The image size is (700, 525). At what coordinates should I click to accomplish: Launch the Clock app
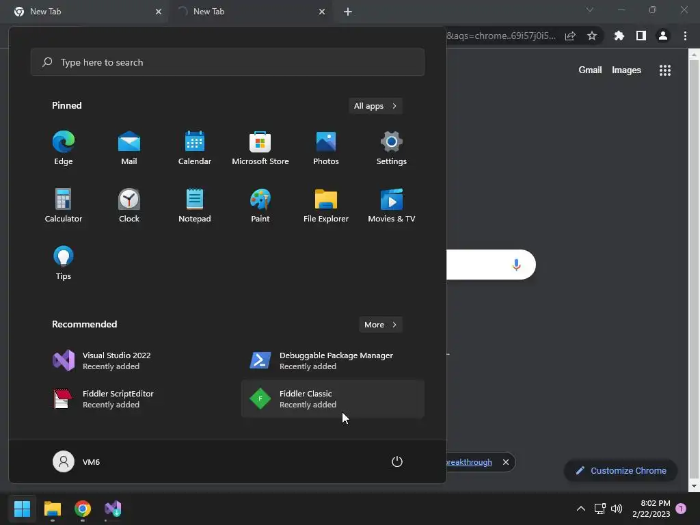[x=129, y=206]
